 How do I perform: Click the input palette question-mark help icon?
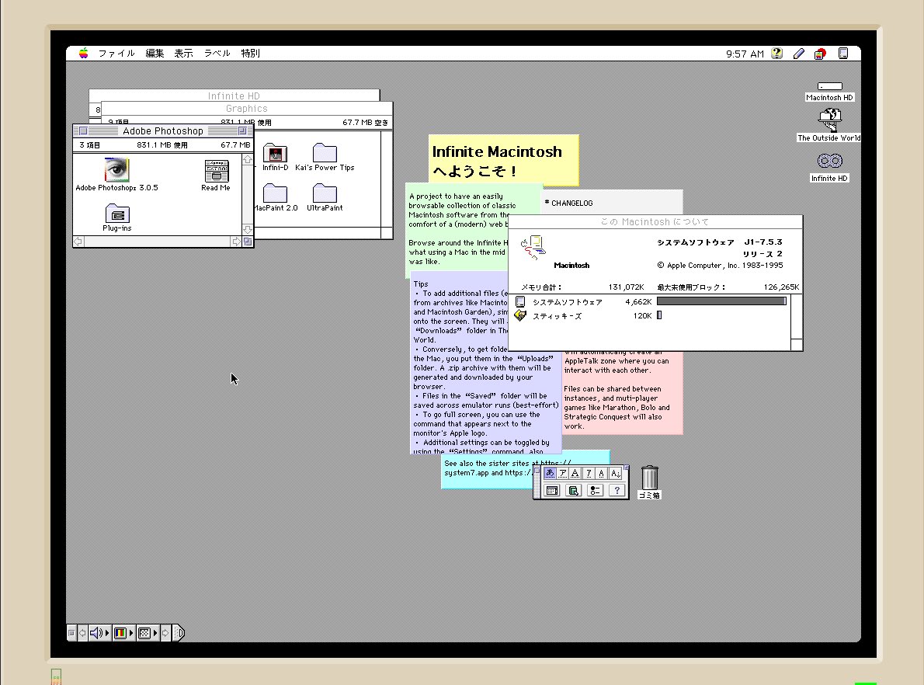pyautogui.click(x=617, y=491)
